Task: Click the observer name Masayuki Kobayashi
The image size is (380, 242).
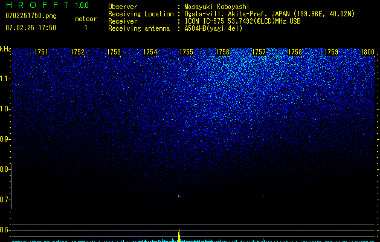Action: tap(217, 7)
